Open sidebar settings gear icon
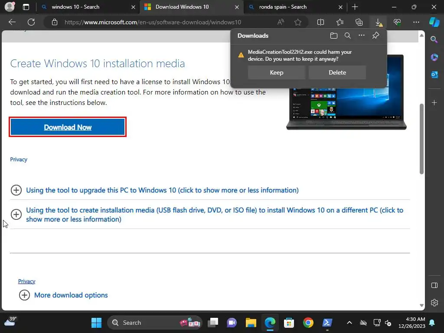The width and height of the screenshot is (444, 333). pyautogui.click(x=434, y=303)
